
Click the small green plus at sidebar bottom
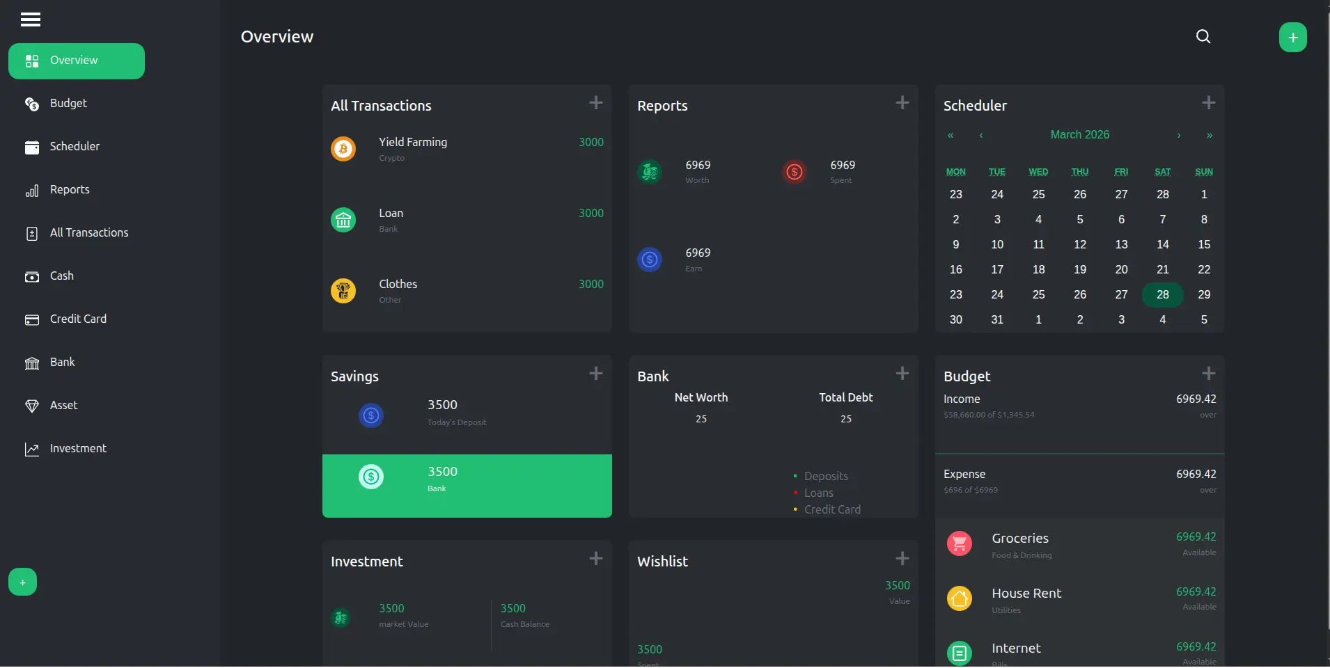point(22,582)
